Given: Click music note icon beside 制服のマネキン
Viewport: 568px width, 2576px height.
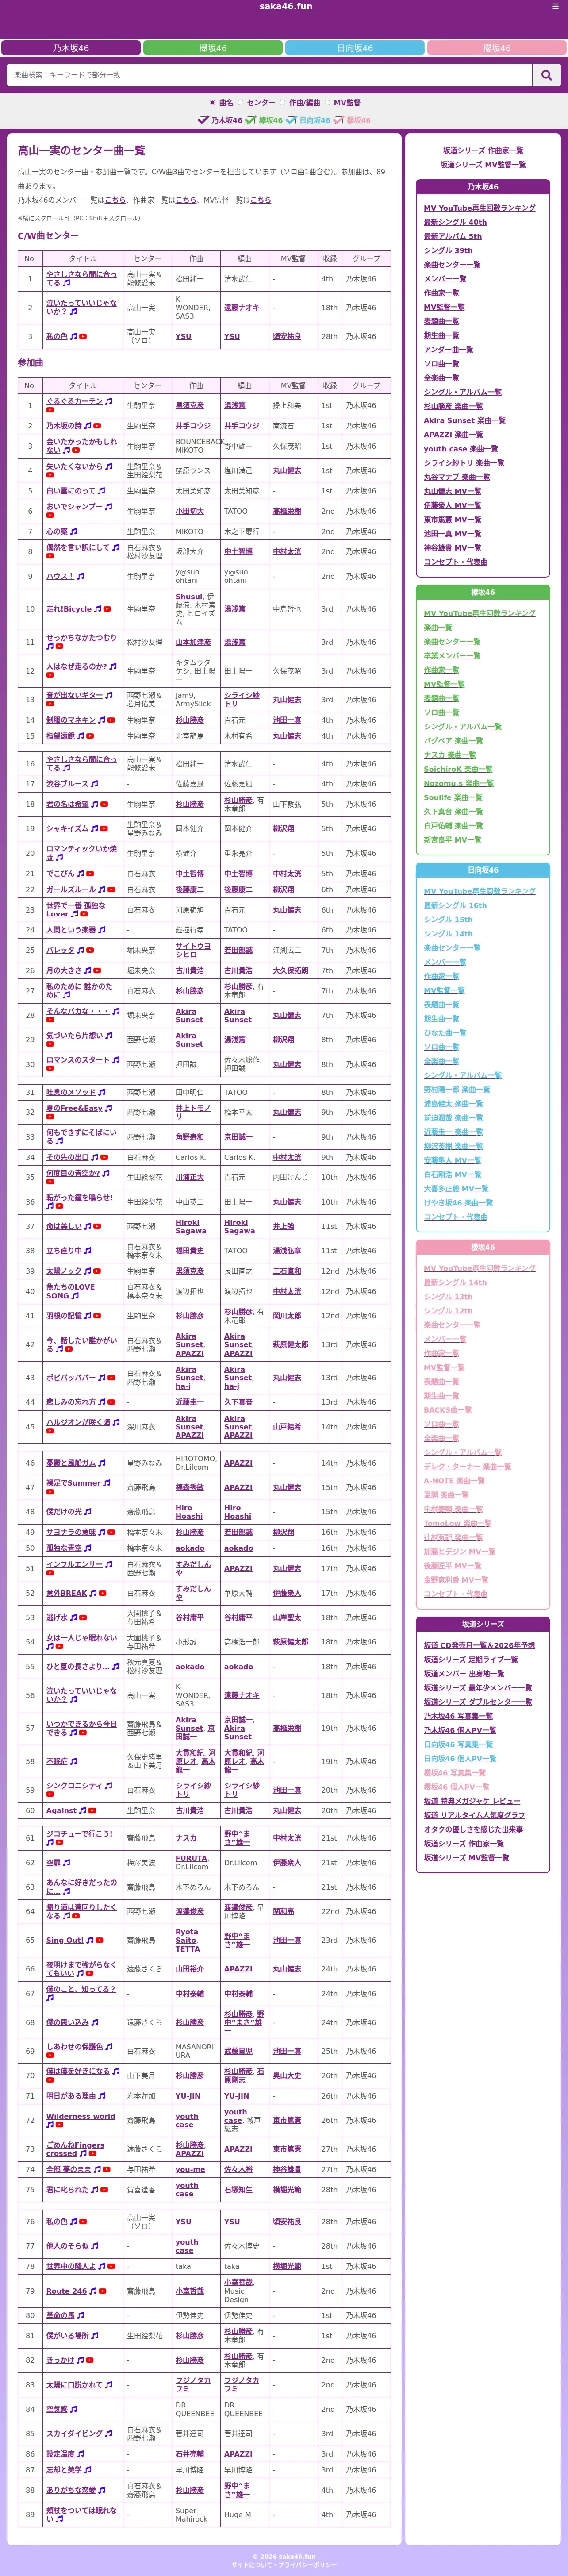Looking at the screenshot, I should 103,720.
